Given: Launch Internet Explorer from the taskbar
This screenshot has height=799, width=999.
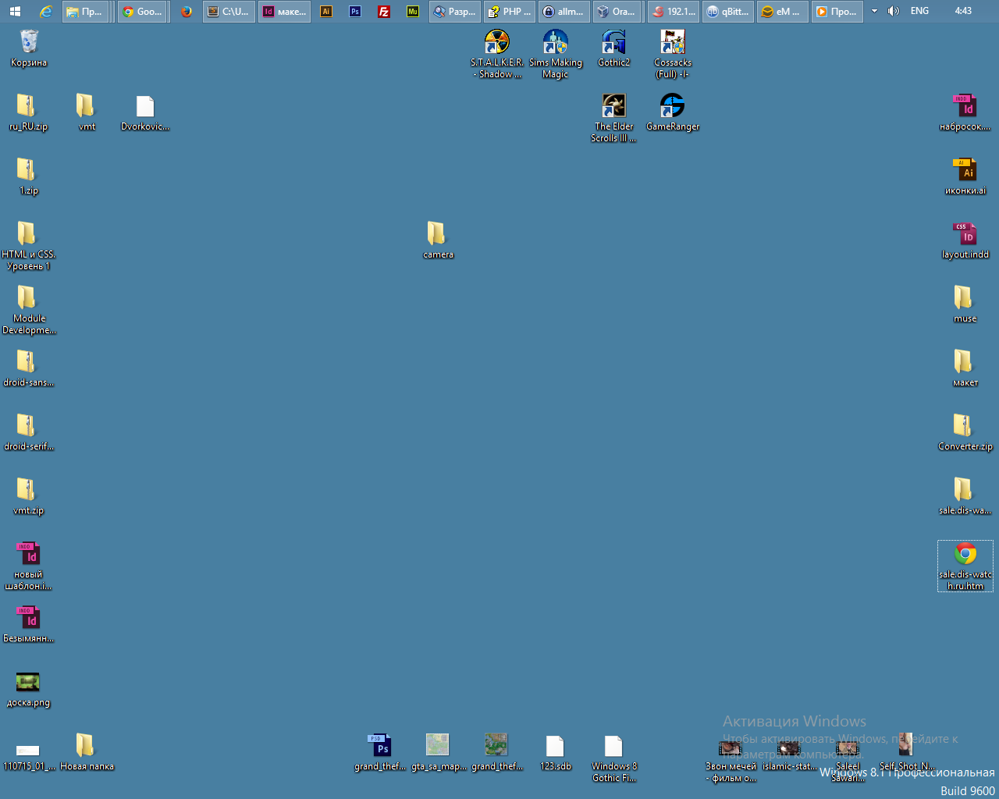Looking at the screenshot, I should pyautogui.click(x=46, y=12).
